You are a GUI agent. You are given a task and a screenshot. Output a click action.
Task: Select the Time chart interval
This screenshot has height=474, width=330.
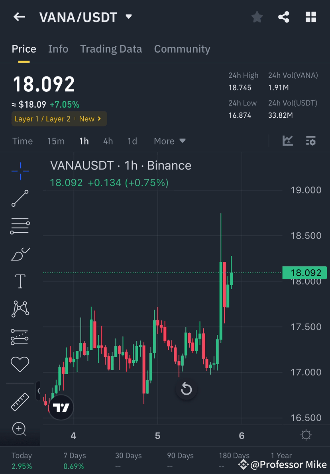click(x=22, y=141)
